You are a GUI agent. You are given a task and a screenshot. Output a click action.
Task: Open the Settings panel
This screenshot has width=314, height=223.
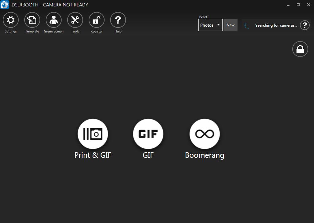coord(10,20)
